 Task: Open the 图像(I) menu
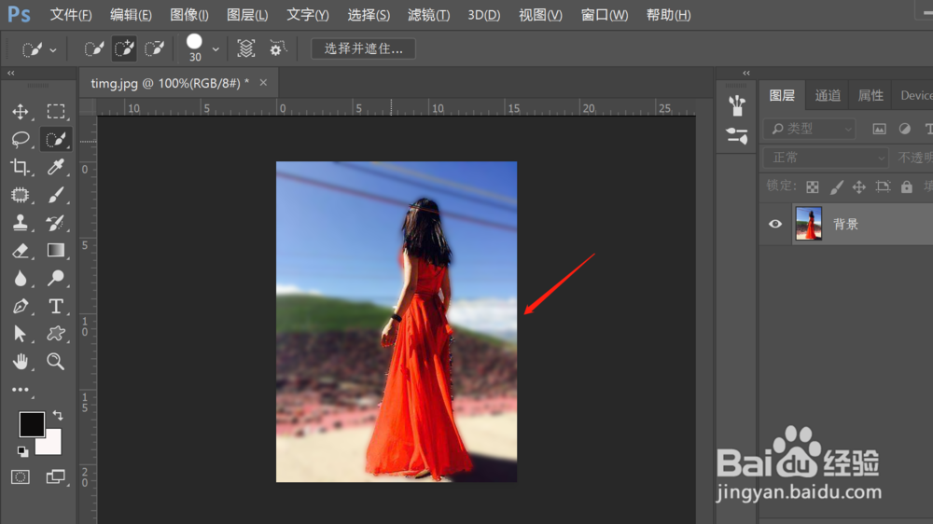(x=189, y=15)
